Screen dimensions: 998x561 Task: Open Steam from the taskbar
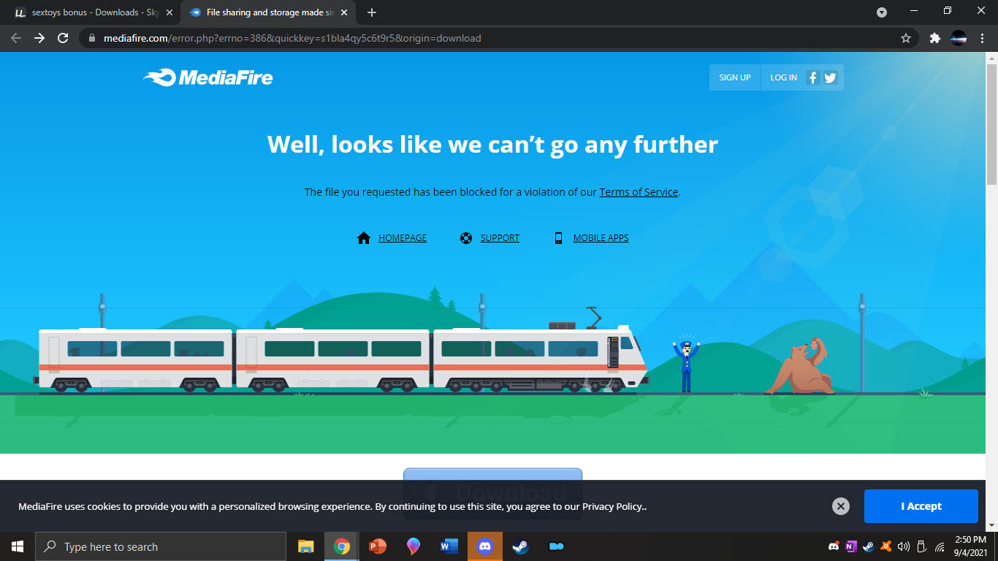point(520,546)
